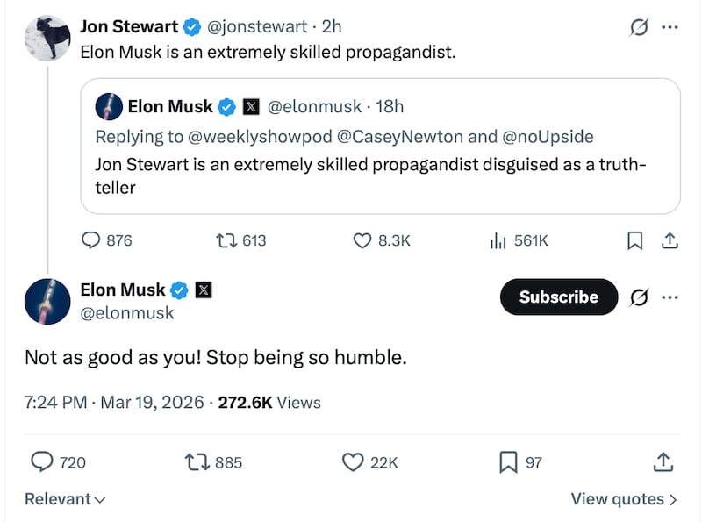The width and height of the screenshot is (702, 522).
Task: Repost Elon Musk's reply showing 885
Action: pyautogui.click(x=195, y=461)
